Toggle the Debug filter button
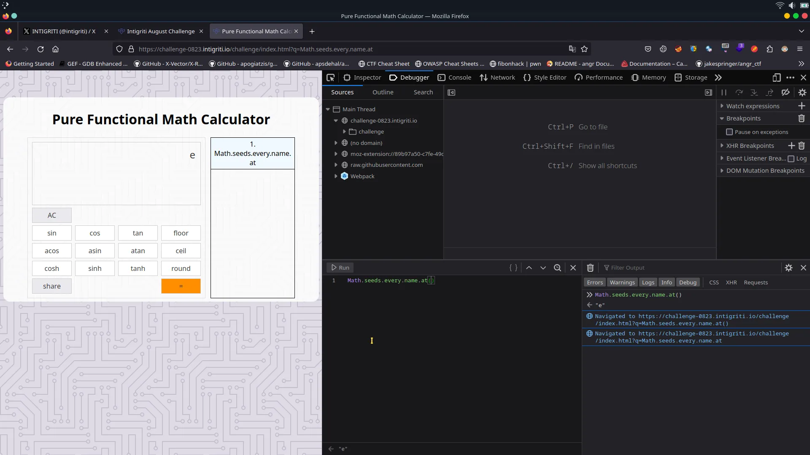Image resolution: width=810 pixels, height=455 pixels. 688,282
